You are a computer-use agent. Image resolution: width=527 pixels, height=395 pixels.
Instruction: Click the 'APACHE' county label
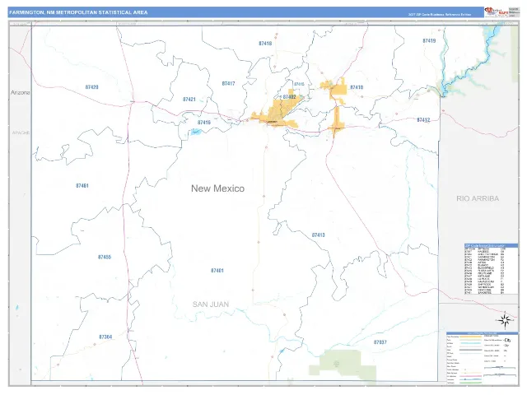point(21,132)
